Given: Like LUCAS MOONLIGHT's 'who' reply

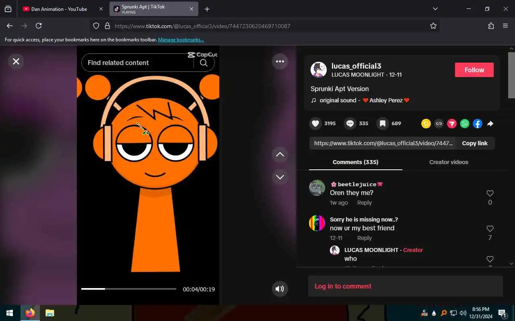Looking at the screenshot, I should coord(490,259).
